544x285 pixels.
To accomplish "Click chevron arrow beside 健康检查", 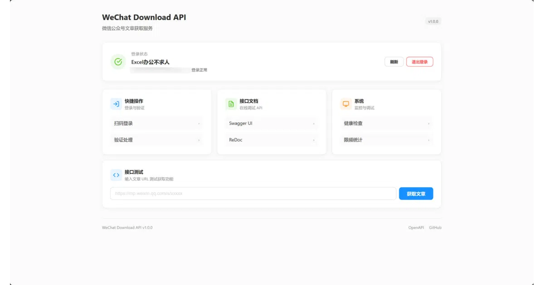I will (x=428, y=123).
